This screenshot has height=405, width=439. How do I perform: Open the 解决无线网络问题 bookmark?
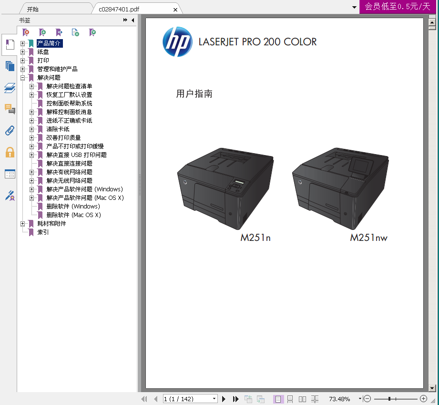[x=69, y=181]
